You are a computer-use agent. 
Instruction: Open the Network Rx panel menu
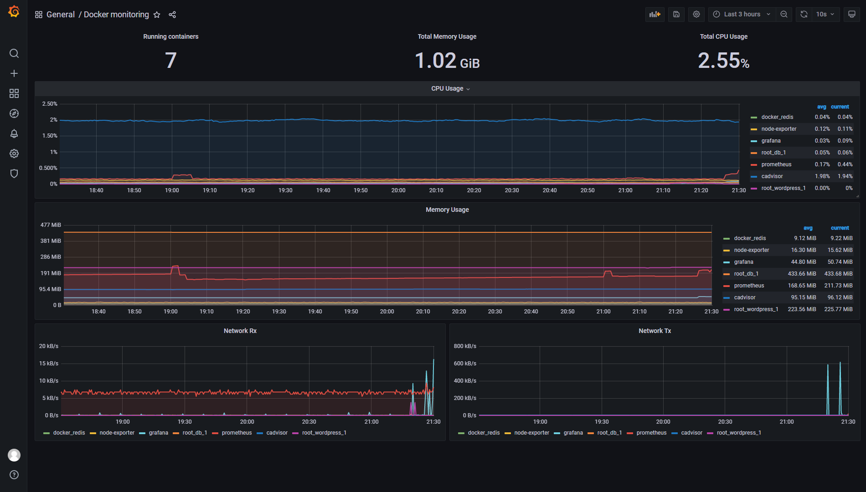(240, 331)
